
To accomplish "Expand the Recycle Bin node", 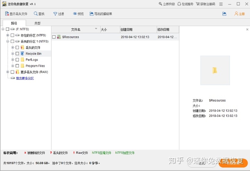I will point(12,54).
